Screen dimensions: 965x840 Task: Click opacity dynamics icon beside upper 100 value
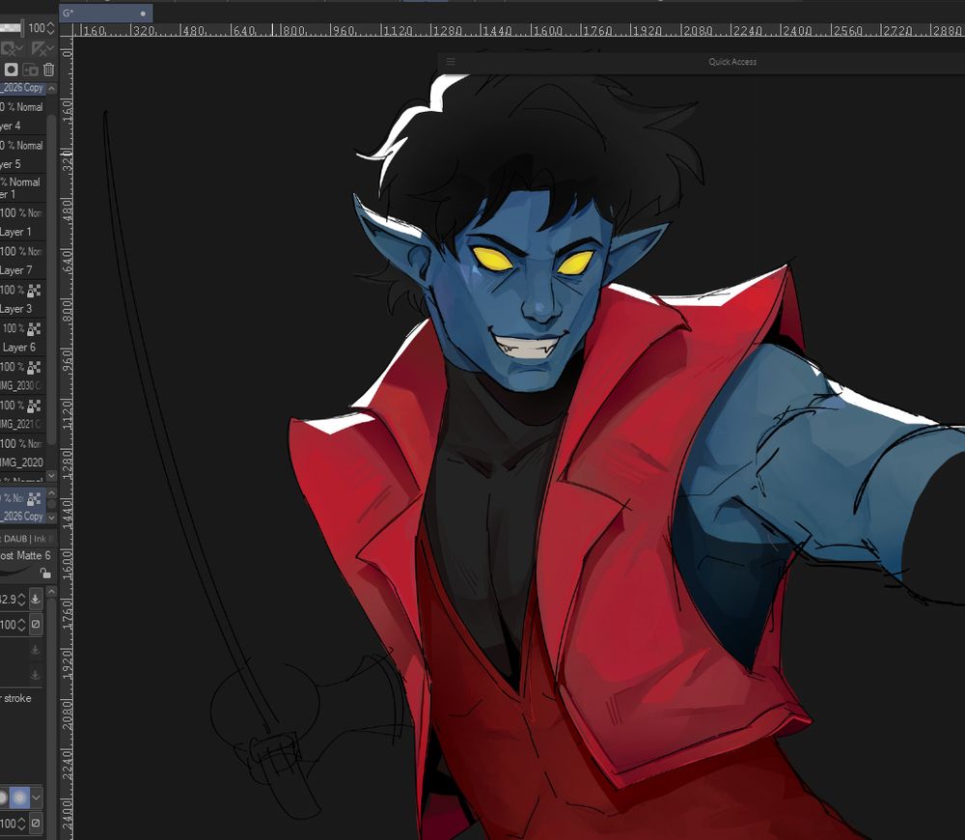[x=36, y=624]
